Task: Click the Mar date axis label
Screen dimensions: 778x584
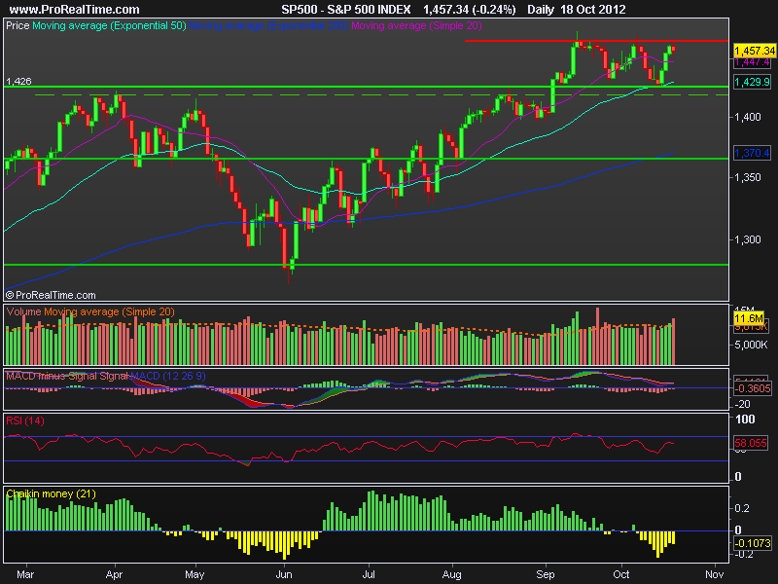Action: click(25, 574)
